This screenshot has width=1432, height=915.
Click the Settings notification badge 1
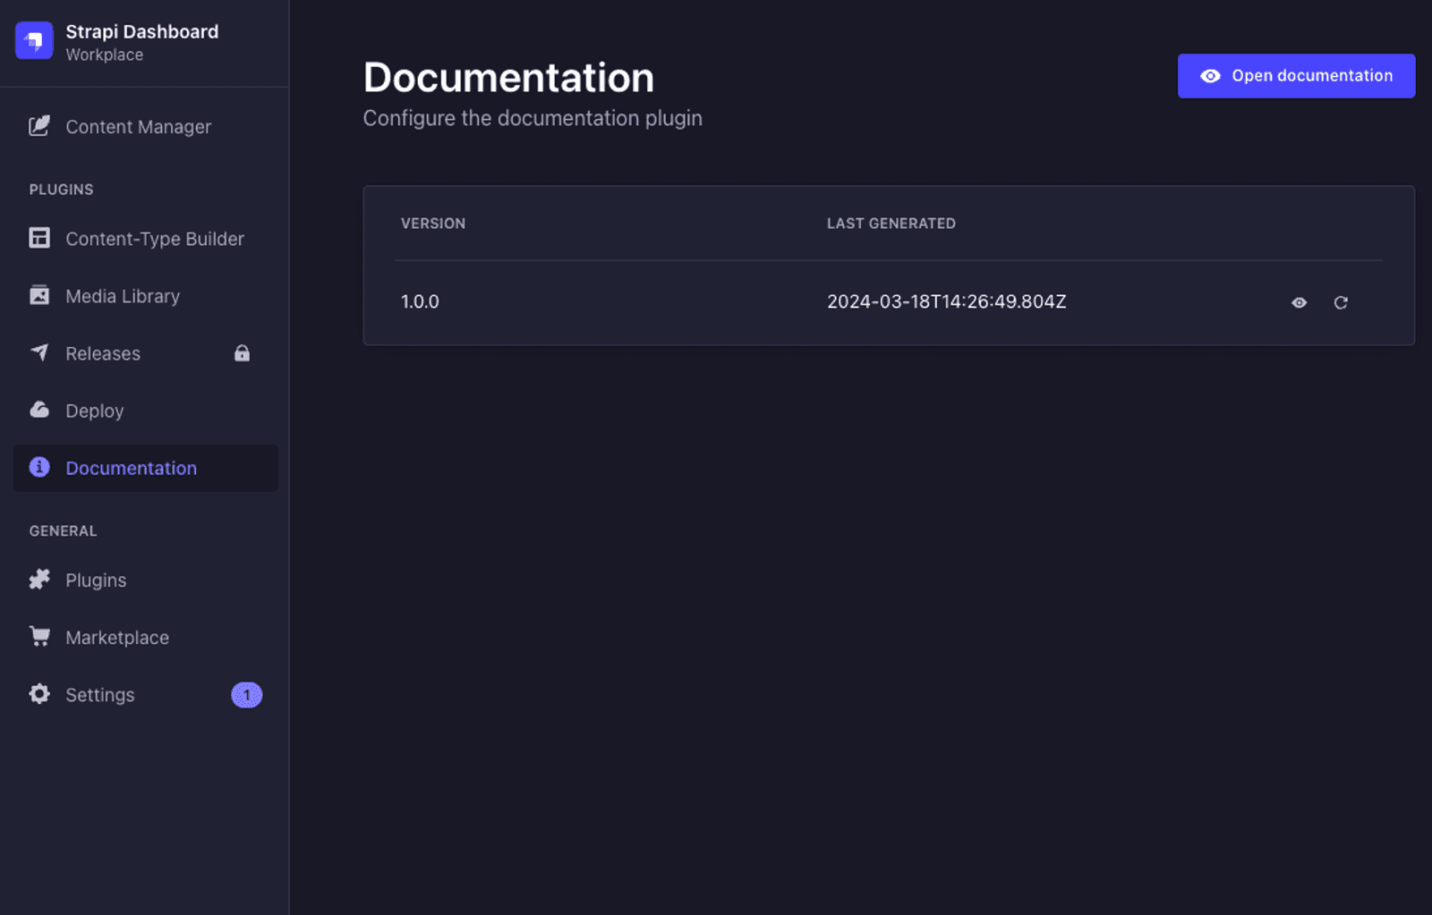[247, 695]
